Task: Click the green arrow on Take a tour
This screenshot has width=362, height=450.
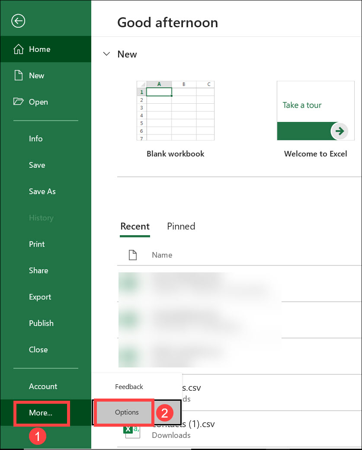Action: [x=340, y=131]
